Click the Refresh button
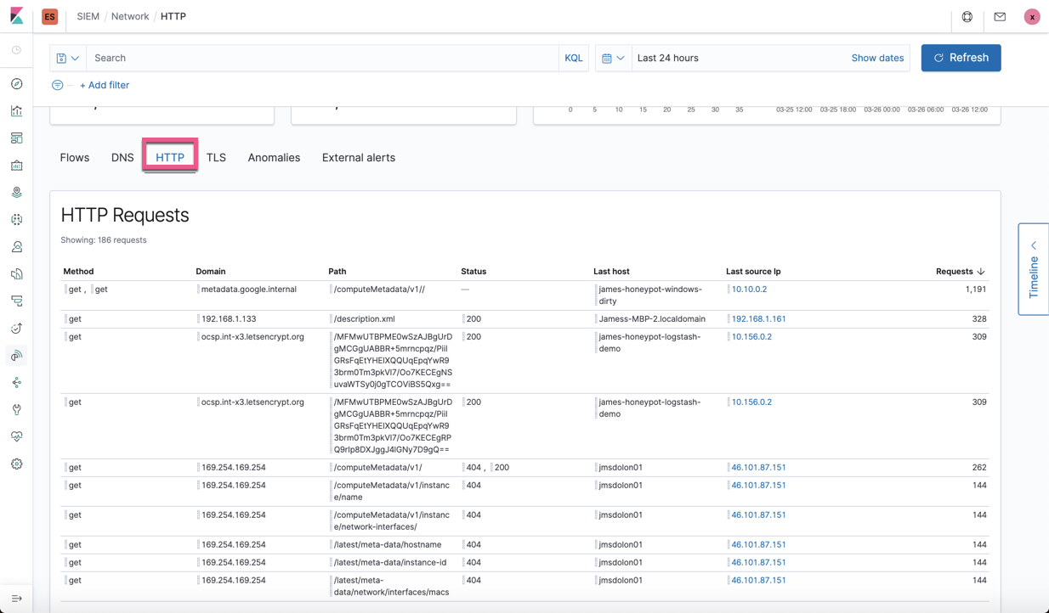 point(961,58)
